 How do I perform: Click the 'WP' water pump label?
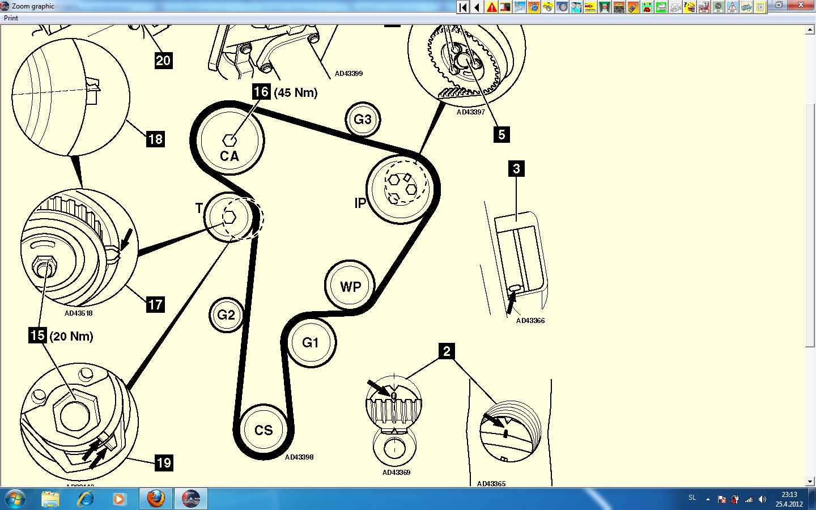coord(350,287)
